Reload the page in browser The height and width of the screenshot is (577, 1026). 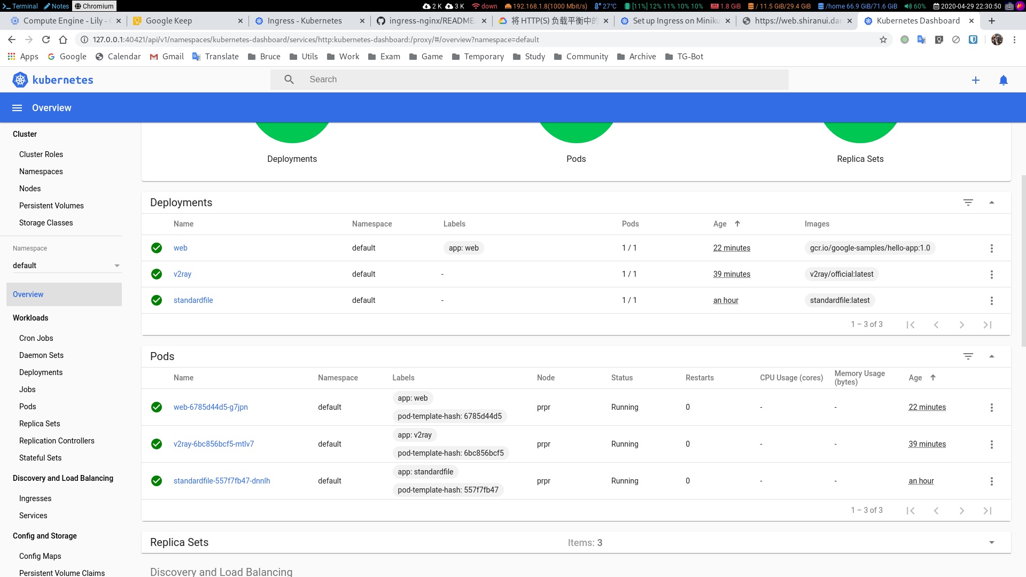[x=46, y=40]
